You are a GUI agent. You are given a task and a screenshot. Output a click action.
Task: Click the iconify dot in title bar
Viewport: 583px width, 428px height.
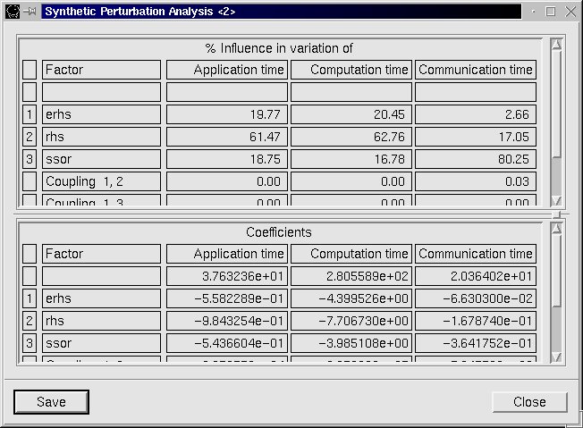tap(534, 12)
